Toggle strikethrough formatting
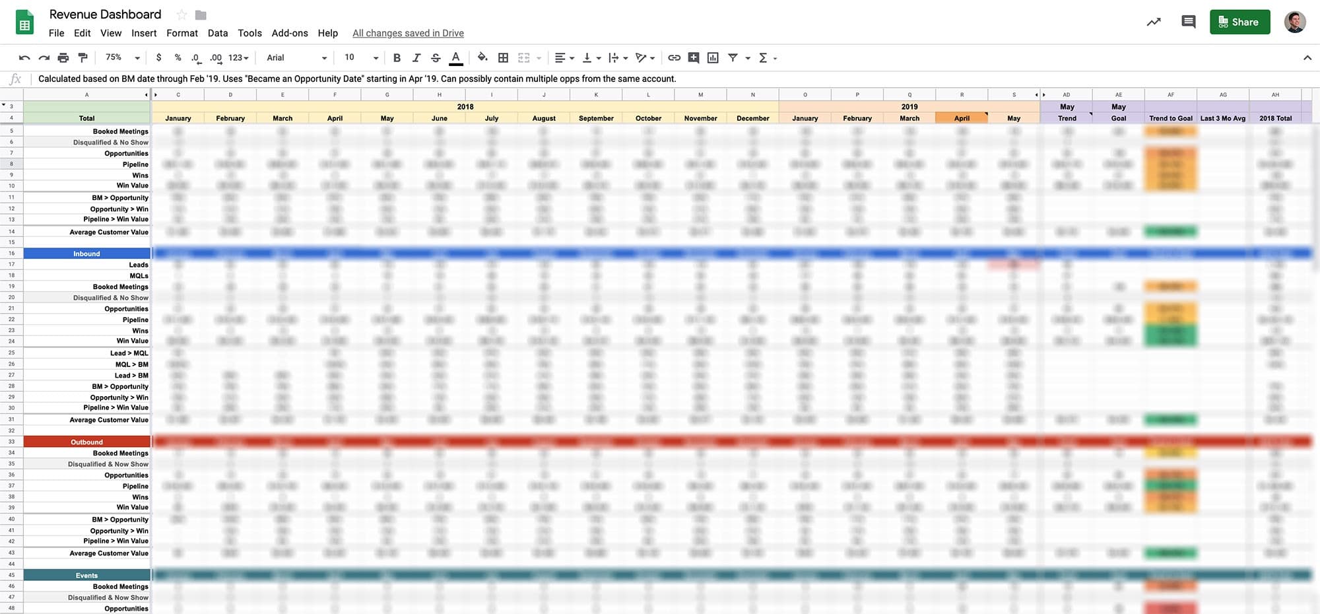1320x614 pixels. point(436,58)
